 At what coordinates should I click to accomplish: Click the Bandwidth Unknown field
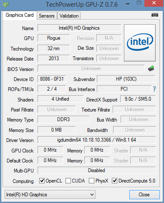point(135,130)
